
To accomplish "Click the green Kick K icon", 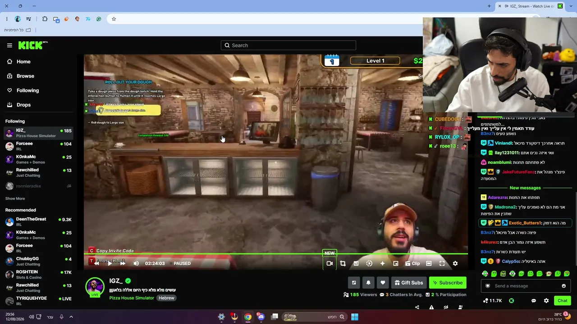I will click(511, 301).
